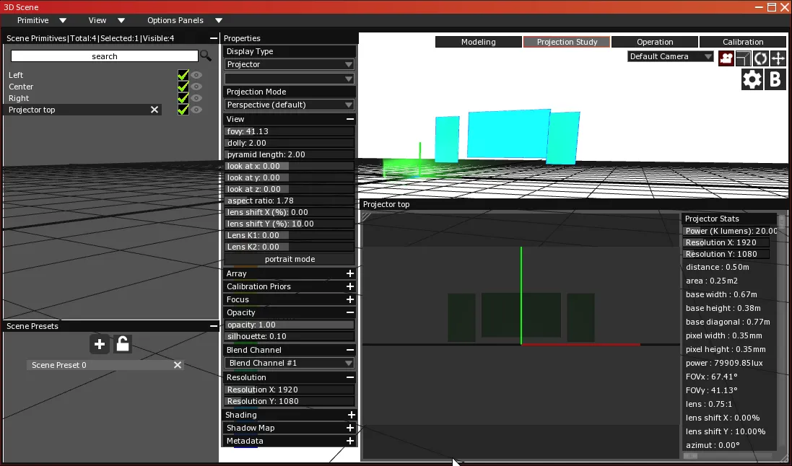Click the red camera view icon
Image resolution: width=792 pixels, height=466 pixels.
coord(726,58)
